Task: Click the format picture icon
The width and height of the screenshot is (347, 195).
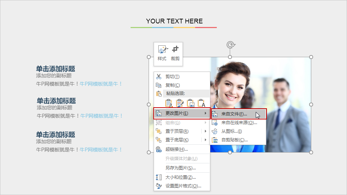Action: coord(159,186)
